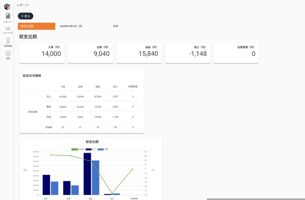
Task: Click the 利益 row label in table
Action: tap(49, 117)
